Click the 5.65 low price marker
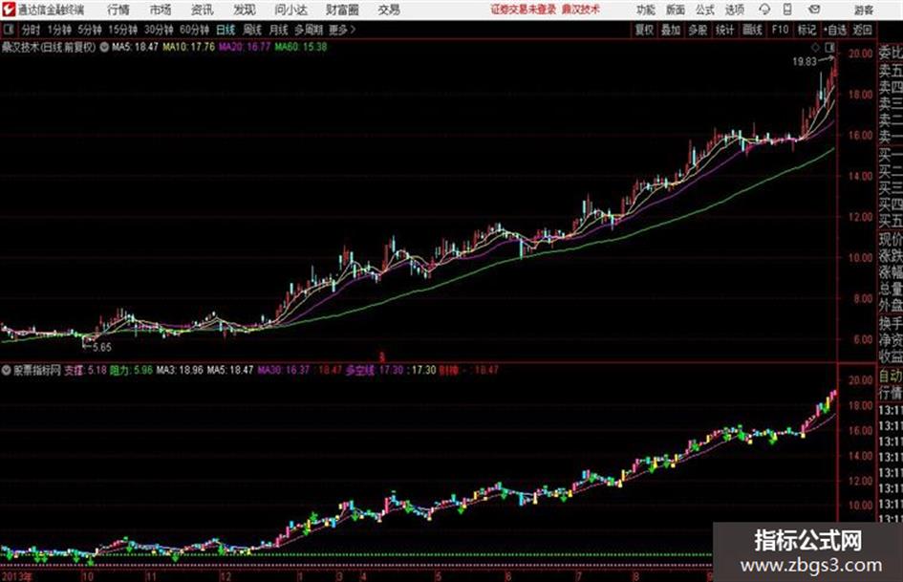The image size is (903, 582). pos(102,348)
